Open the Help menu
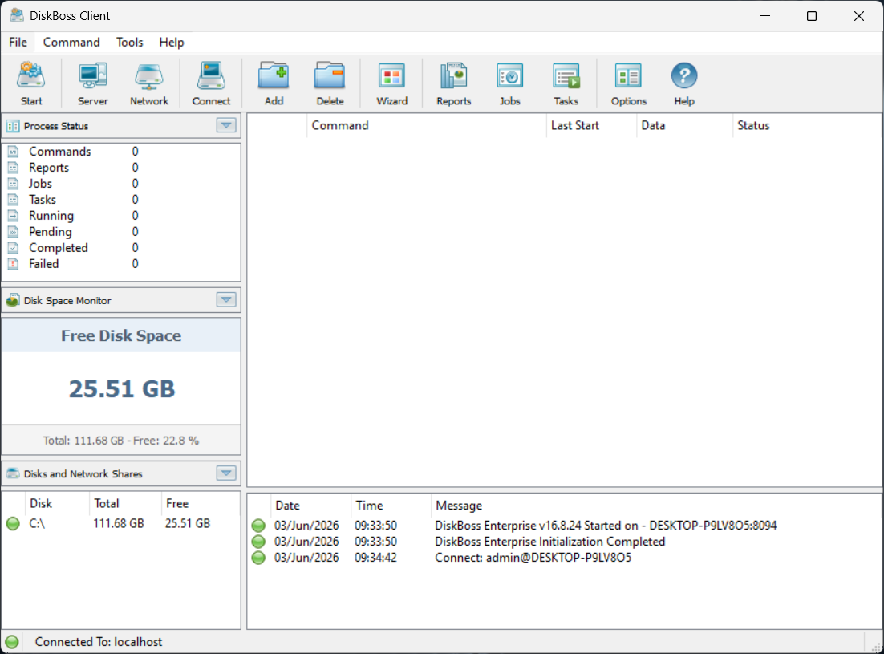 click(172, 43)
